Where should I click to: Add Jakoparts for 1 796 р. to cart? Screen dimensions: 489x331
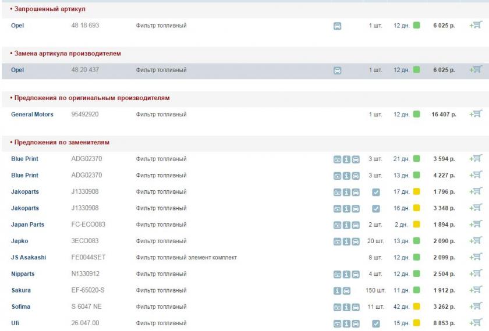pyautogui.click(x=476, y=191)
